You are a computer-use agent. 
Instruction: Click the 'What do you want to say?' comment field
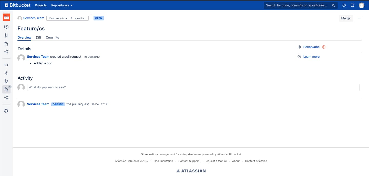tap(193, 87)
